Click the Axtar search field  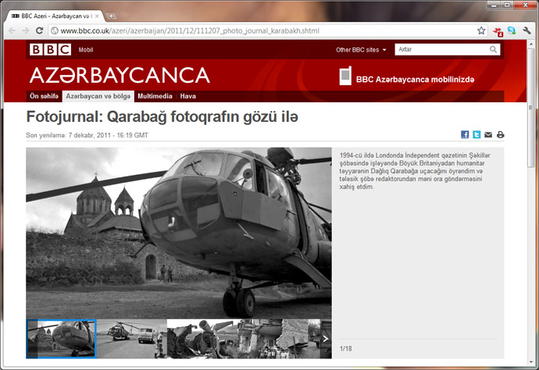441,50
